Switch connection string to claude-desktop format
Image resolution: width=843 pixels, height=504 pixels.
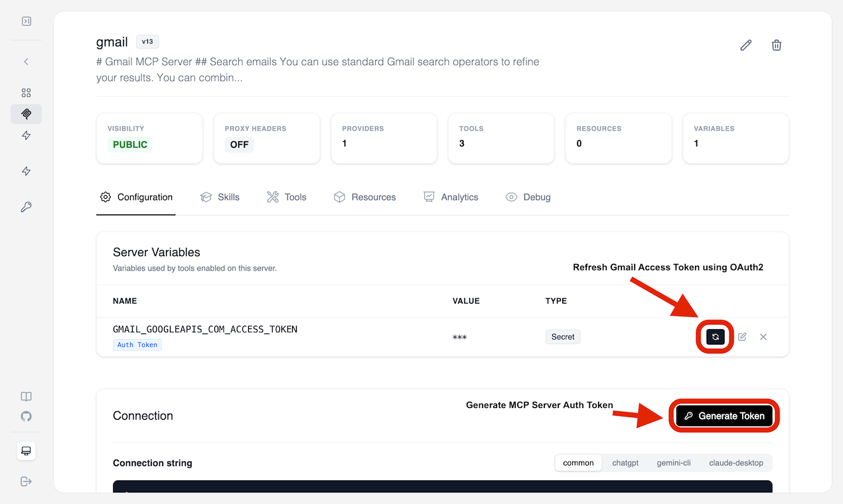point(736,463)
